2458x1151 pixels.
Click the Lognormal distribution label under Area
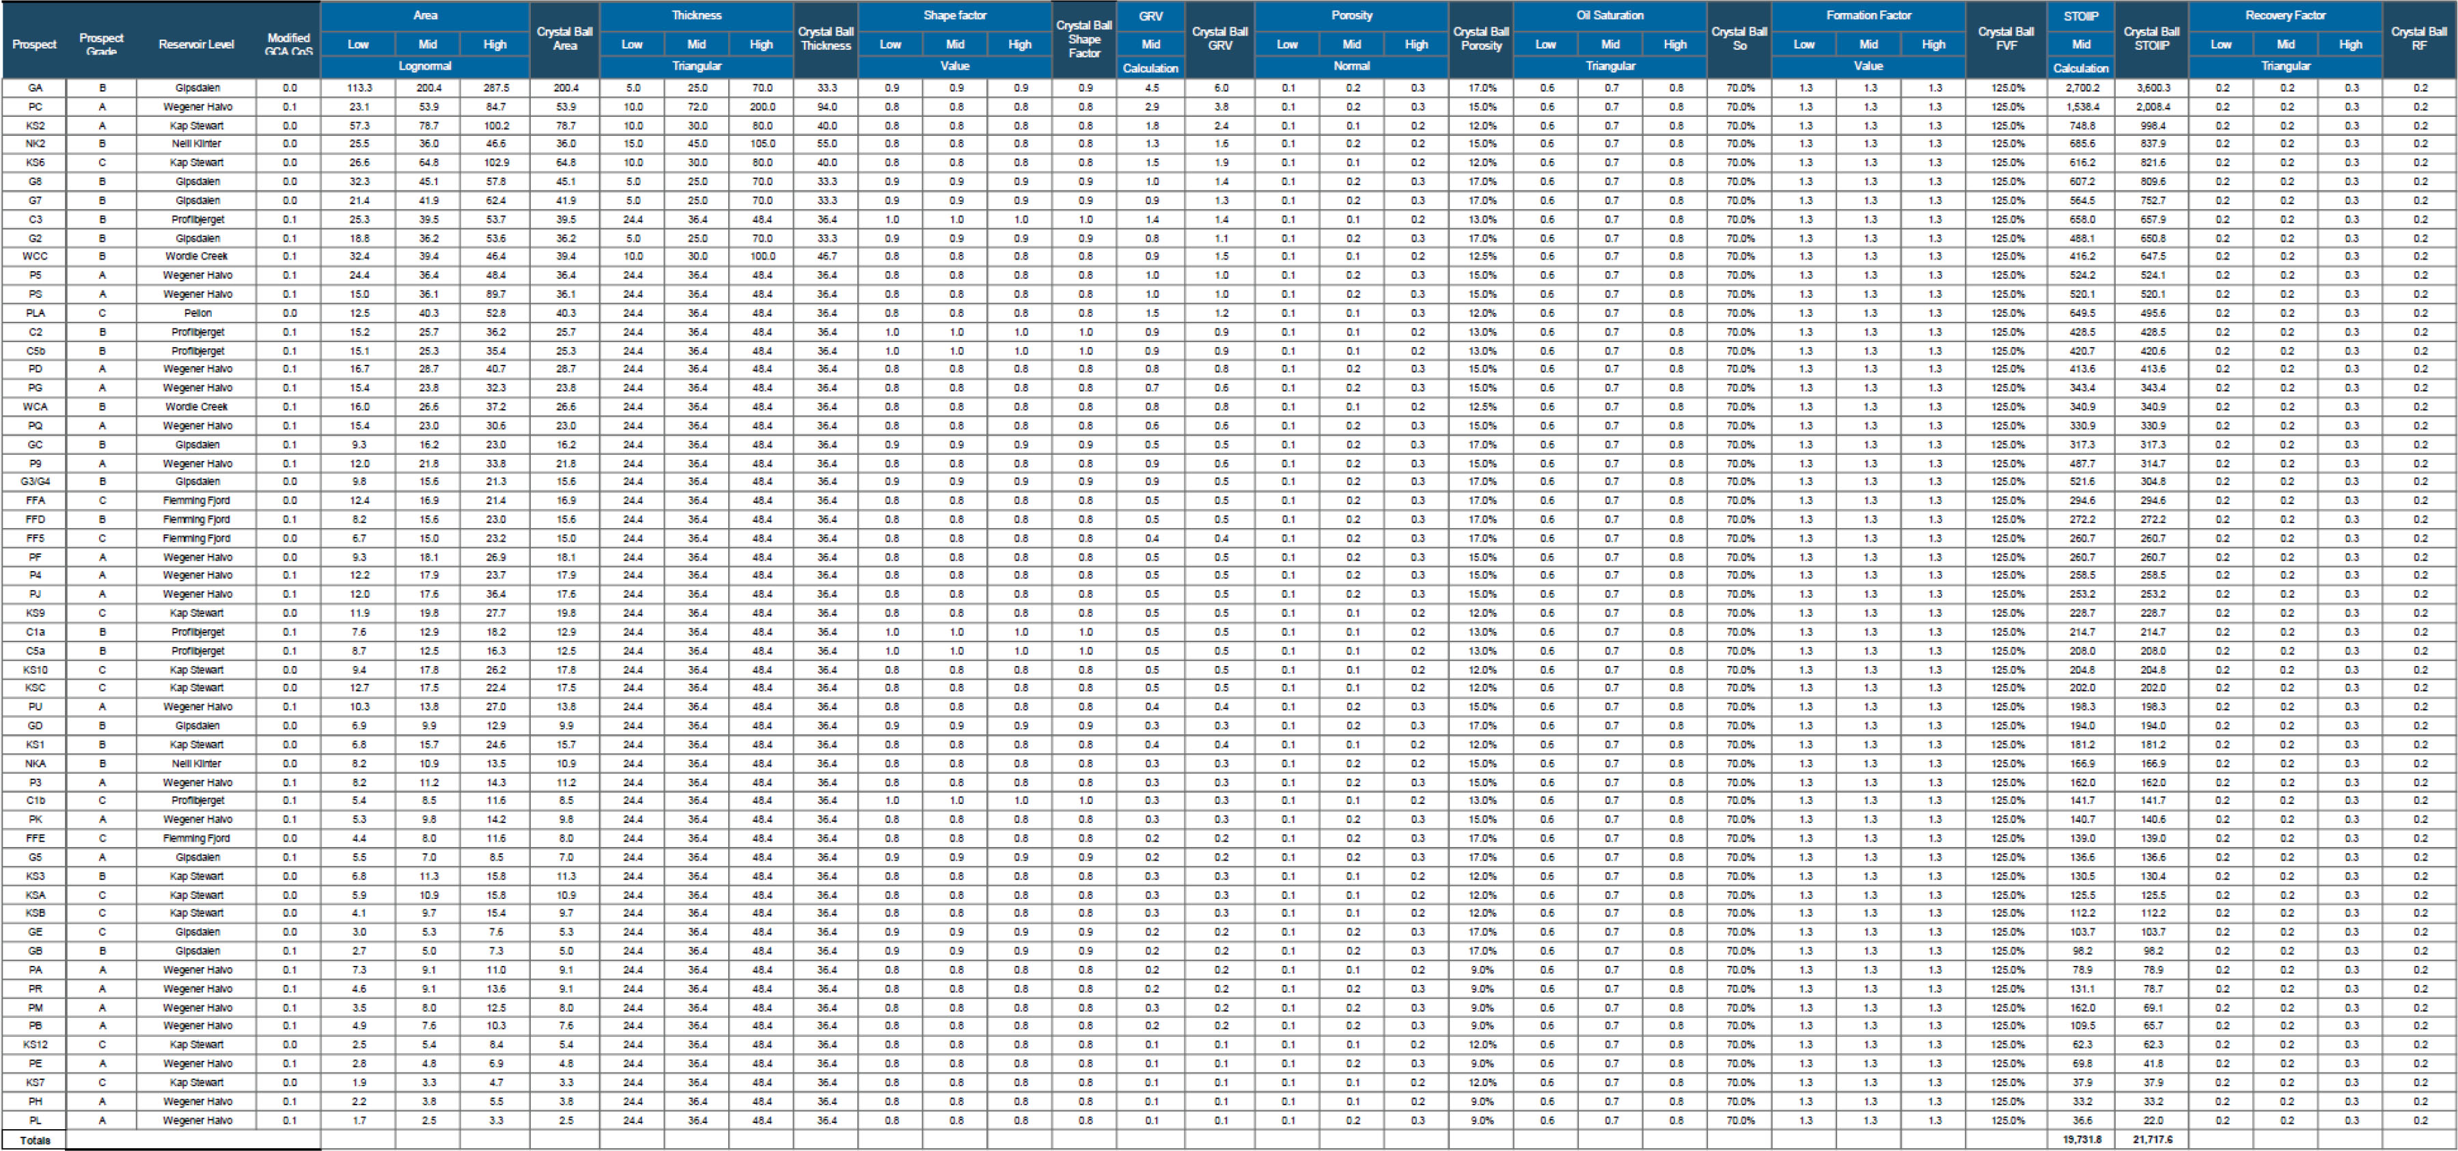coord(426,67)
